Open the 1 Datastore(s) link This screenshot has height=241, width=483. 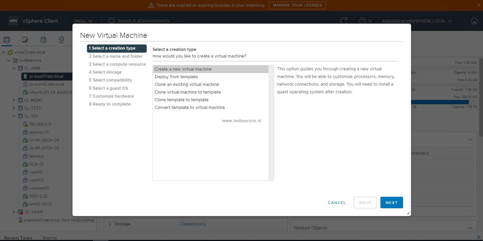[x=193, y=224]
